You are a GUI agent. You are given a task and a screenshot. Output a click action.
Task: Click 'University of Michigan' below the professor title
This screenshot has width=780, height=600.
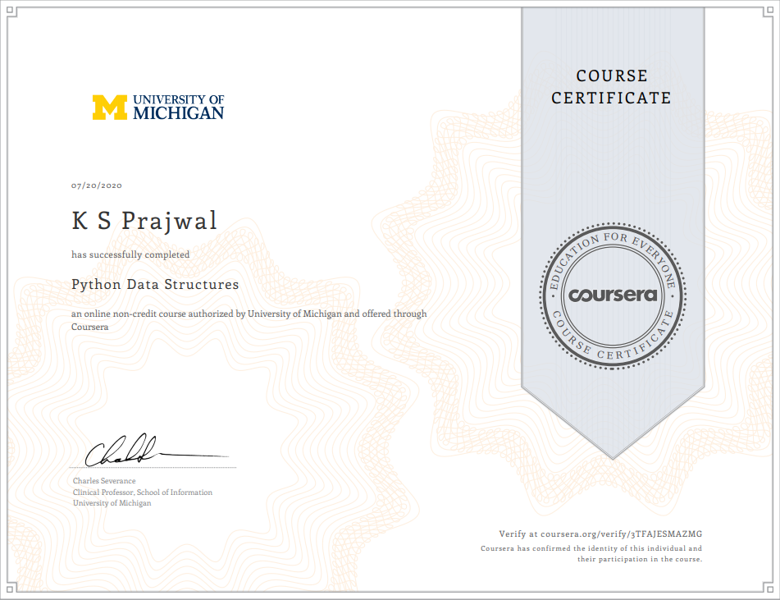pyautogui.click(x=112, y=503)
